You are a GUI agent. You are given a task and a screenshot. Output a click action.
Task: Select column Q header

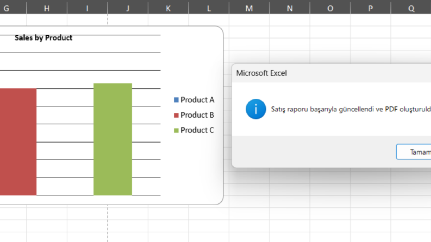[411, 7]
